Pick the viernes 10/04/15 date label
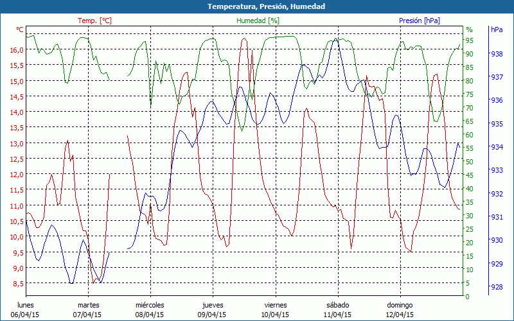Image resolution: width=514 pixels, height=321 pixels. point(275,310)
